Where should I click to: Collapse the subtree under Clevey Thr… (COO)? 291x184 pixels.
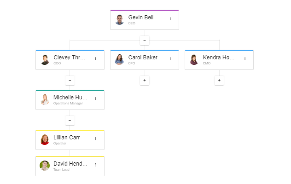click(70, 80)
